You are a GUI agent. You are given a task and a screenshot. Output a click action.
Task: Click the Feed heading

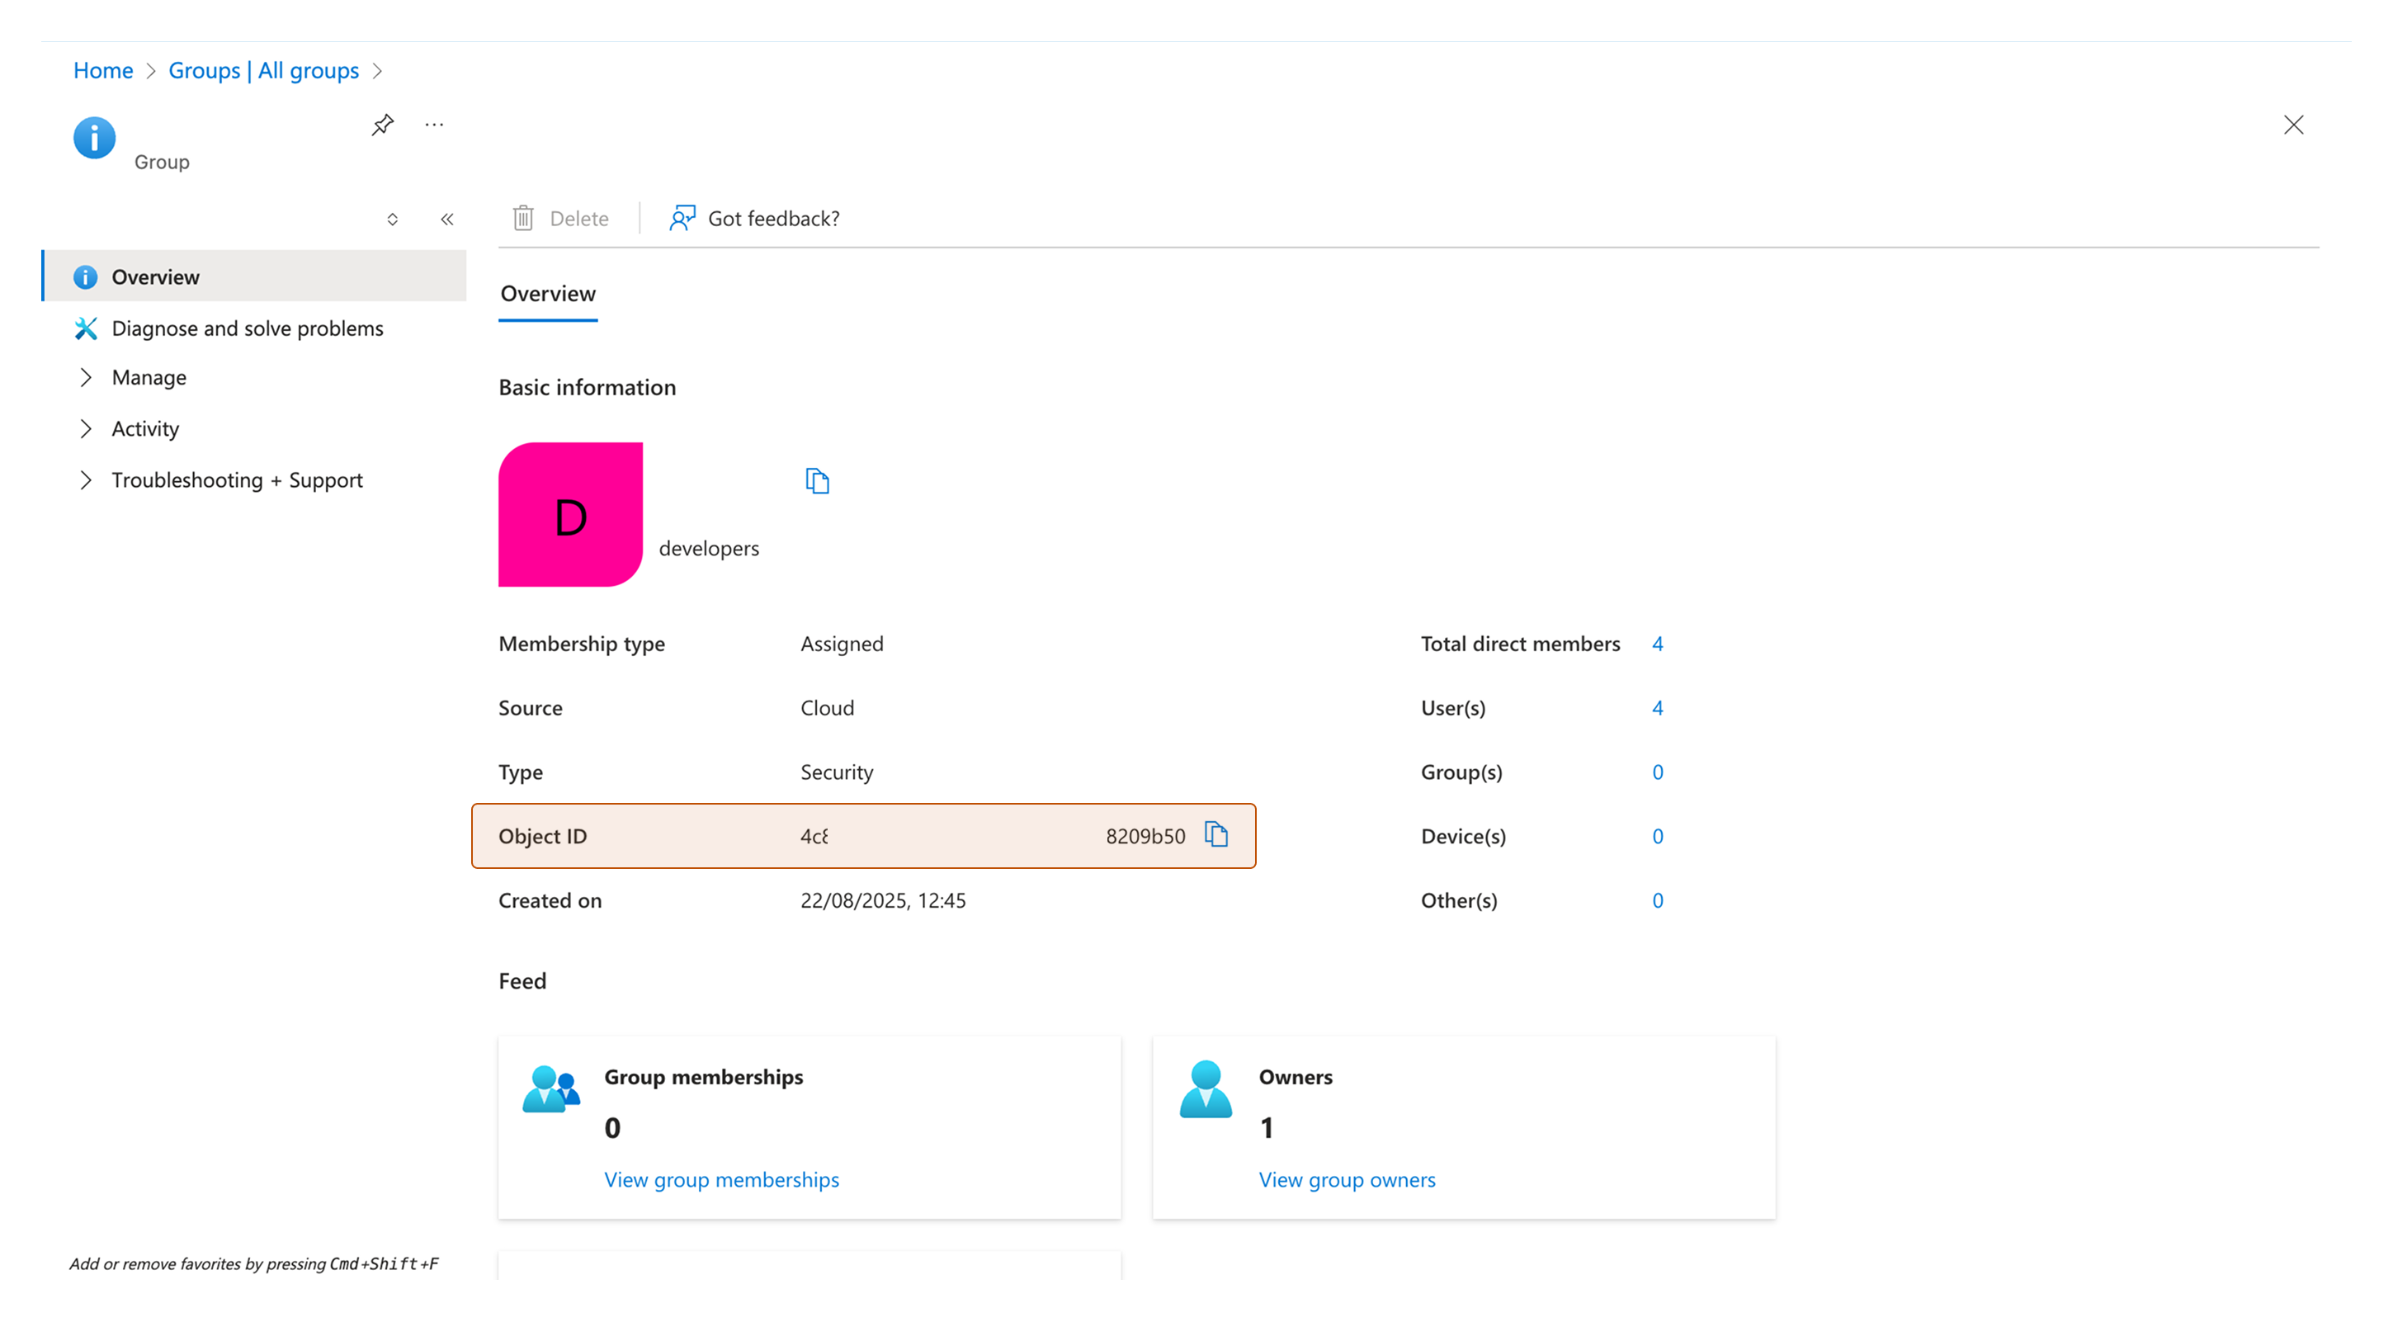pos(522,980)
